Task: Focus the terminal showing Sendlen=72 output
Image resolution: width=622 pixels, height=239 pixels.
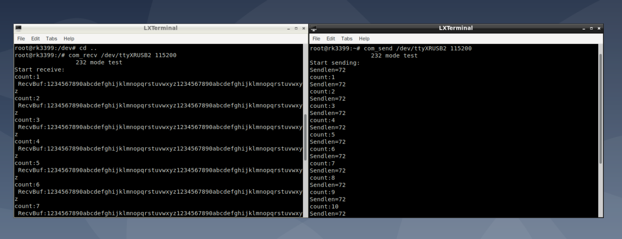Action: point(454,143)
